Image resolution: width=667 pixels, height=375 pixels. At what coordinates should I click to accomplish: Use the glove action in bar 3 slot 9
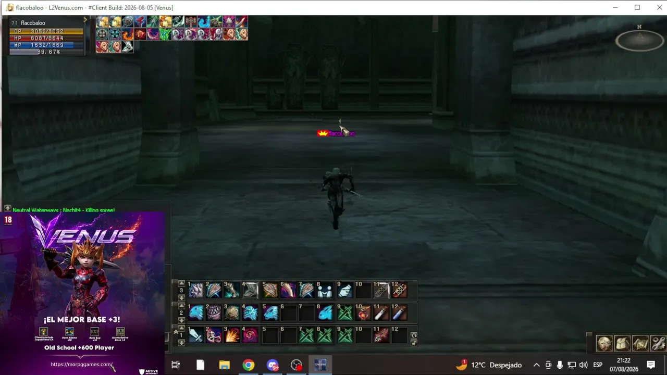click(x=345, y=290)
